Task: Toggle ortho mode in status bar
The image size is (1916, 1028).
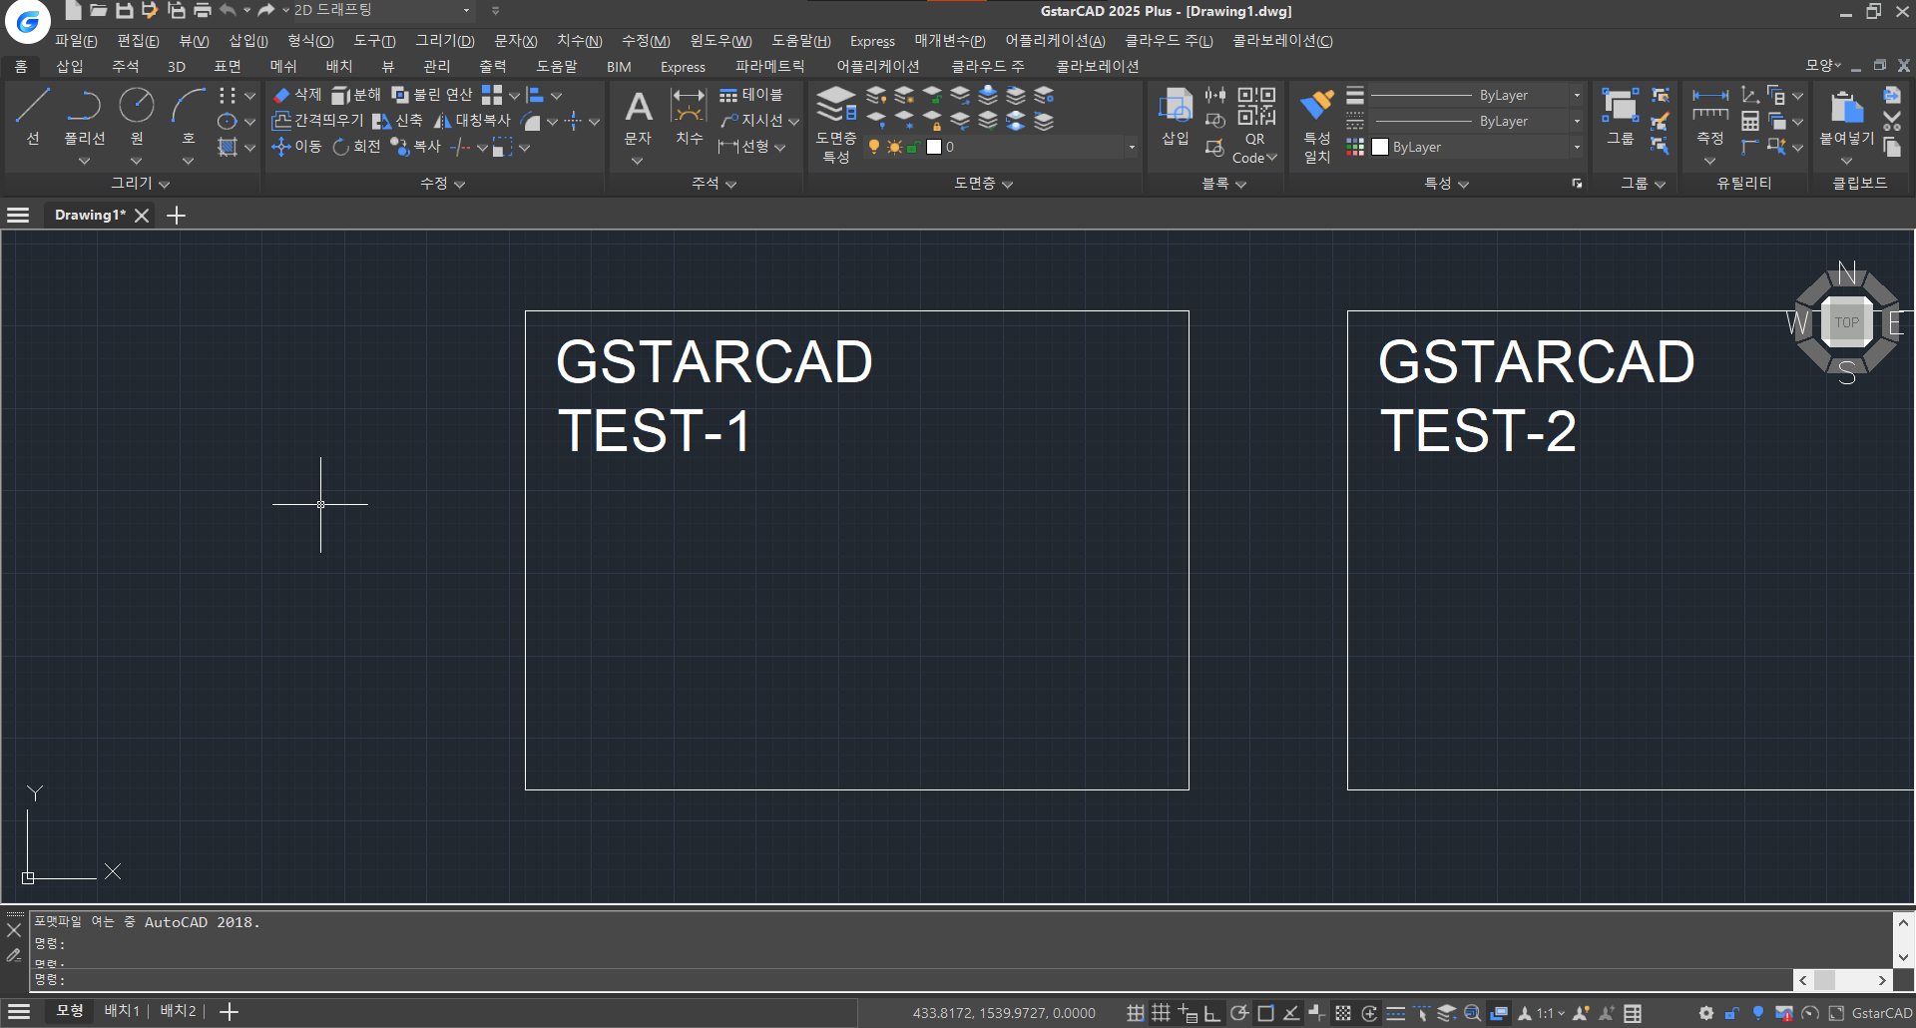Action: point(1211,1013)
